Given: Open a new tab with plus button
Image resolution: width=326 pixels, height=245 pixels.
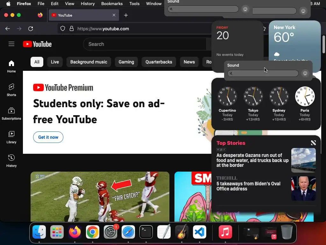Looking at the screenshot, I should click(126, 15).
